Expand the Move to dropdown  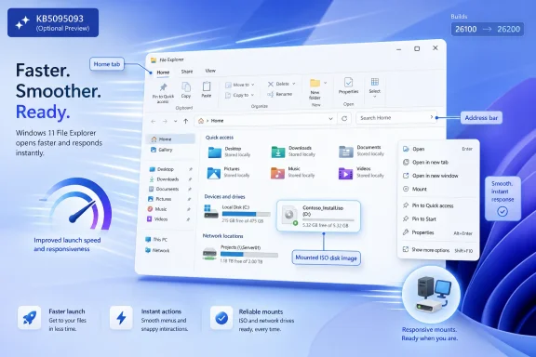click(253, 85)
